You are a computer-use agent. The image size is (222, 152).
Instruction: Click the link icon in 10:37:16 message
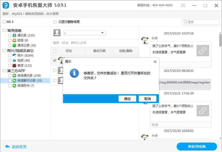pyautogui.click(x=203, y=50)
